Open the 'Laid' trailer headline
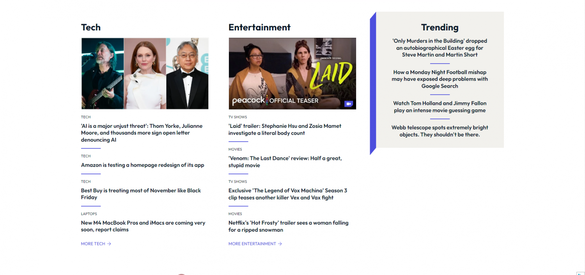Image resolution: width=585 pixels, height=275 pixels. (285, 130)
